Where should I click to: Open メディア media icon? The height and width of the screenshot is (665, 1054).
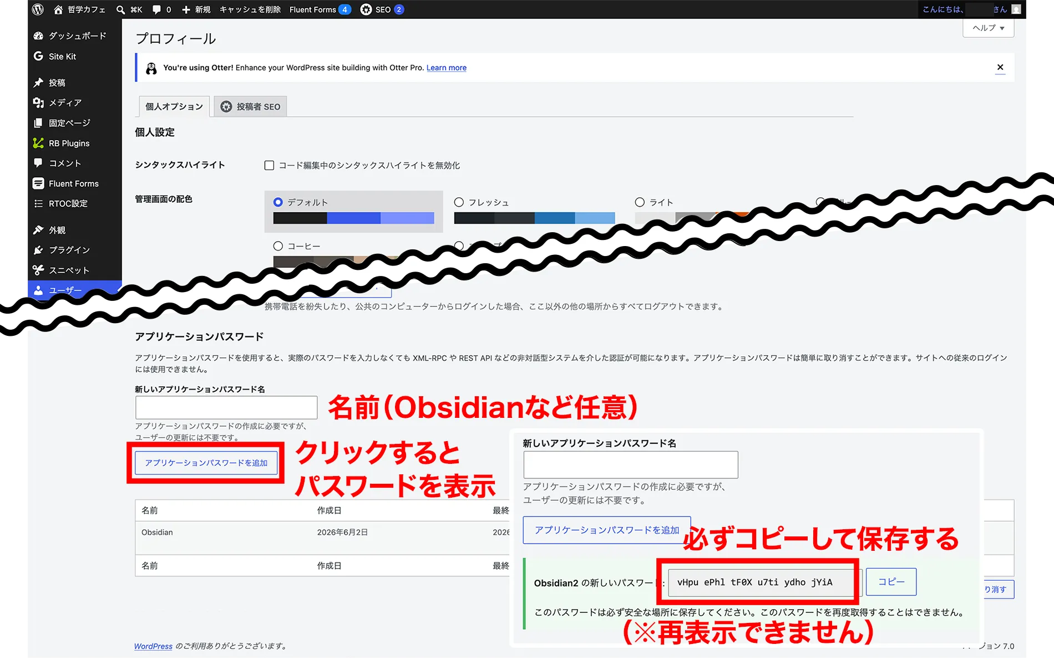(x=38, y=103)
